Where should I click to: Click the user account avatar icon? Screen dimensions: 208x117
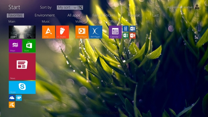point(197,7)
